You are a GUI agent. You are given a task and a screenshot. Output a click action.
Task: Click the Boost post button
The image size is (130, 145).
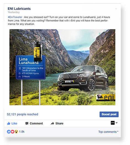click(109, 114)
